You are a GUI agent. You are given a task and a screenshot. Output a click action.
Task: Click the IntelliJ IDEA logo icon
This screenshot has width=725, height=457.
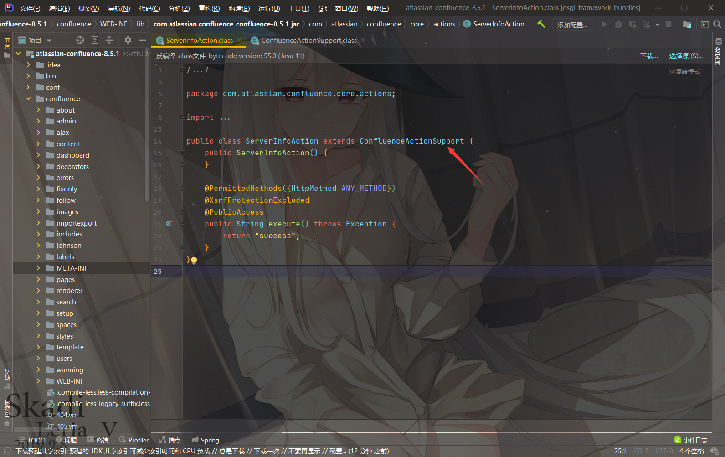pos(8,8)
